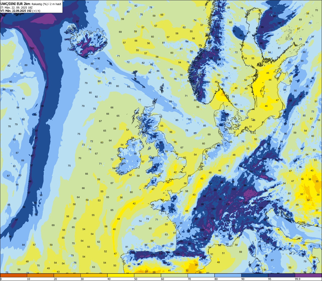
Task: Click the 10–20% orange legend swatch
Action: (x=40, y=275)
